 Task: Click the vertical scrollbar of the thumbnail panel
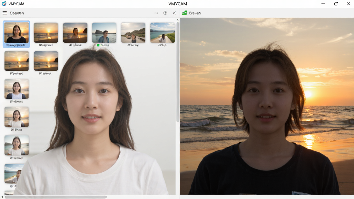178,72
